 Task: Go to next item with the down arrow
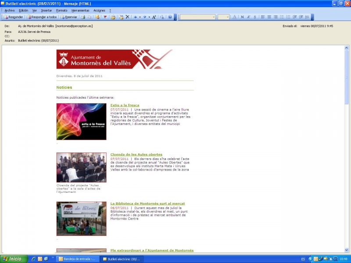[145, 17]
